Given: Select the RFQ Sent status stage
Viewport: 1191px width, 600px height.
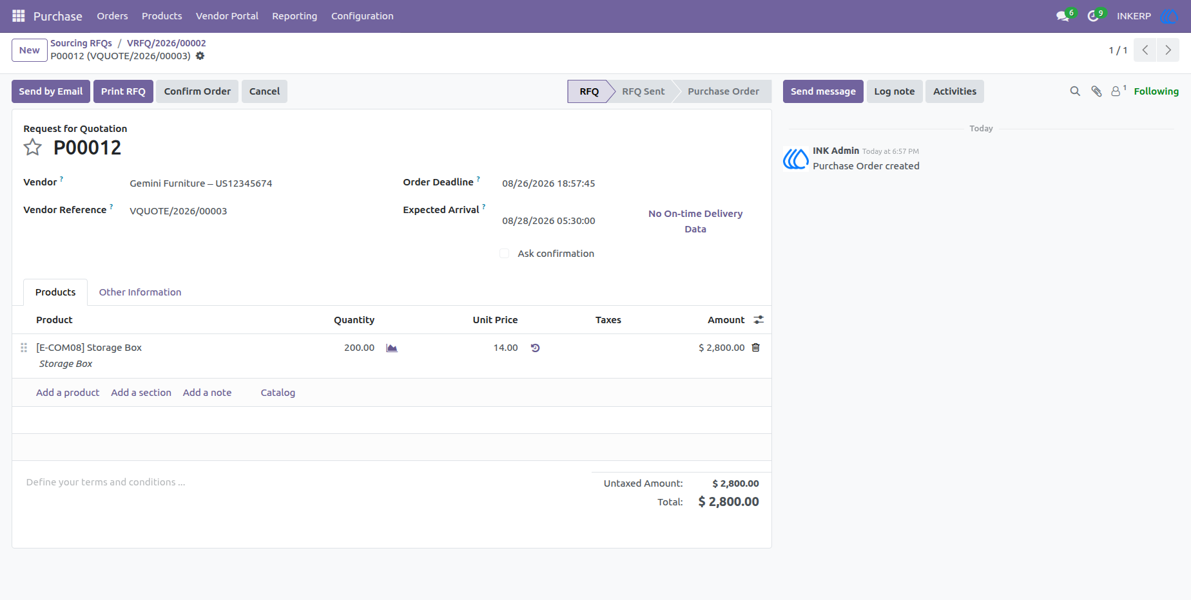Looking at the screenshot, I should (x=643, y=91).
